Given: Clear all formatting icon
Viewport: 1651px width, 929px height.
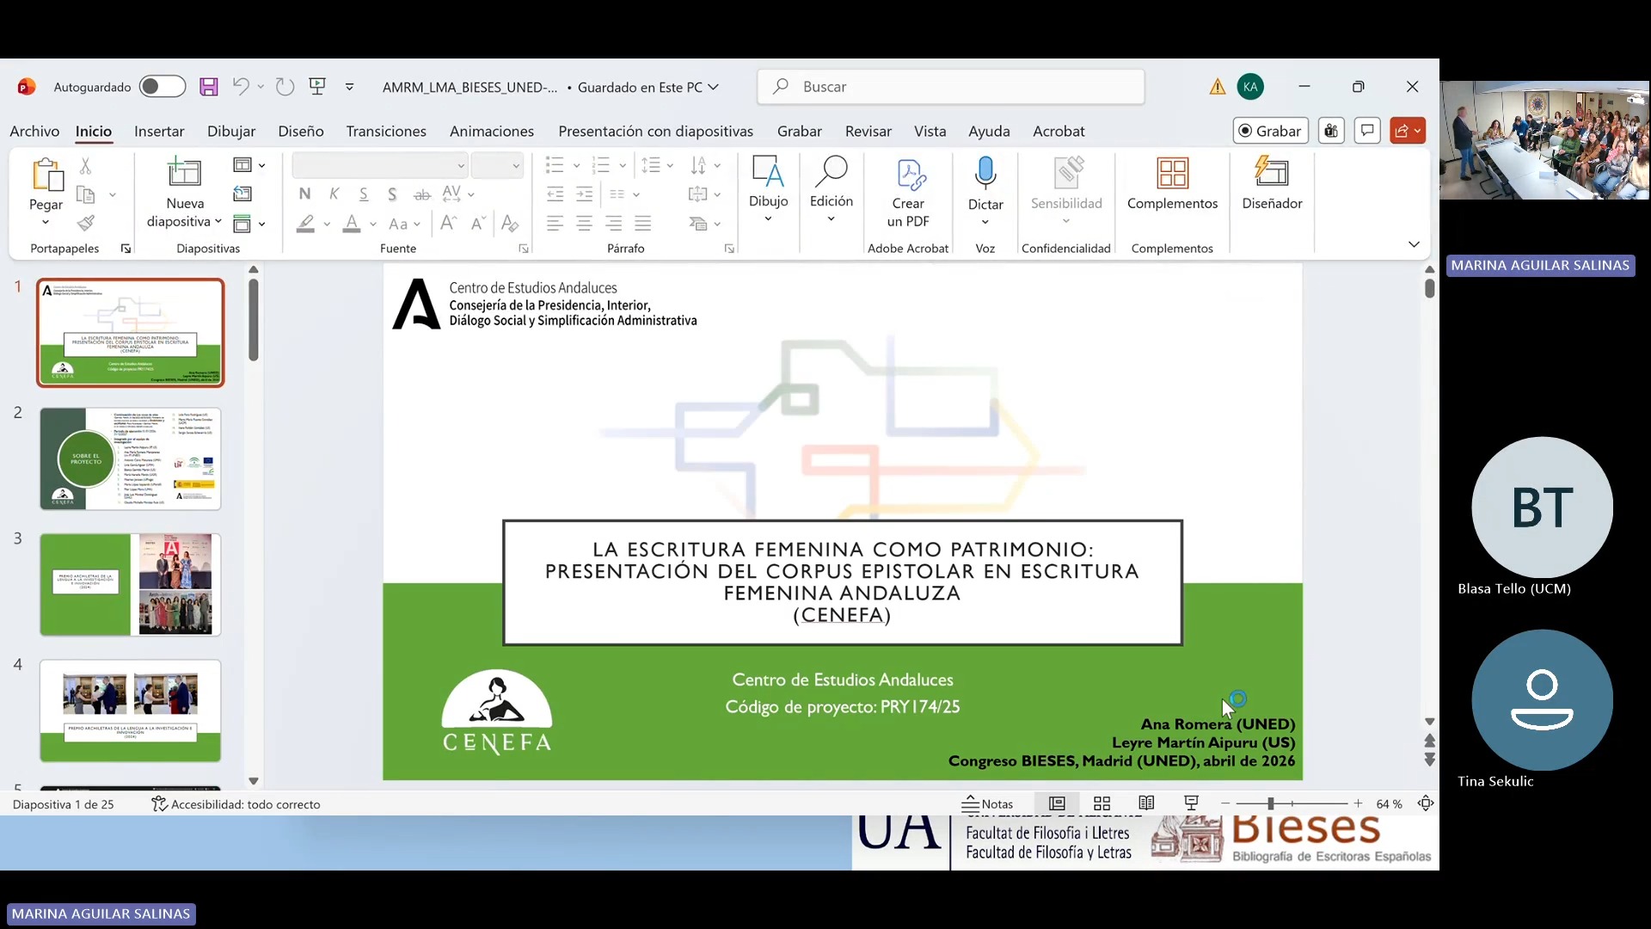Looking at the screenshot, I should click(510, 224).
